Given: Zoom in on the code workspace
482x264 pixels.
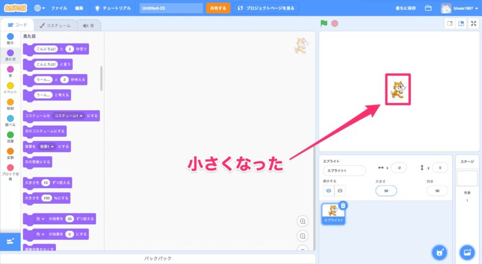Looking at the screenshot, I should coord(303,221).
